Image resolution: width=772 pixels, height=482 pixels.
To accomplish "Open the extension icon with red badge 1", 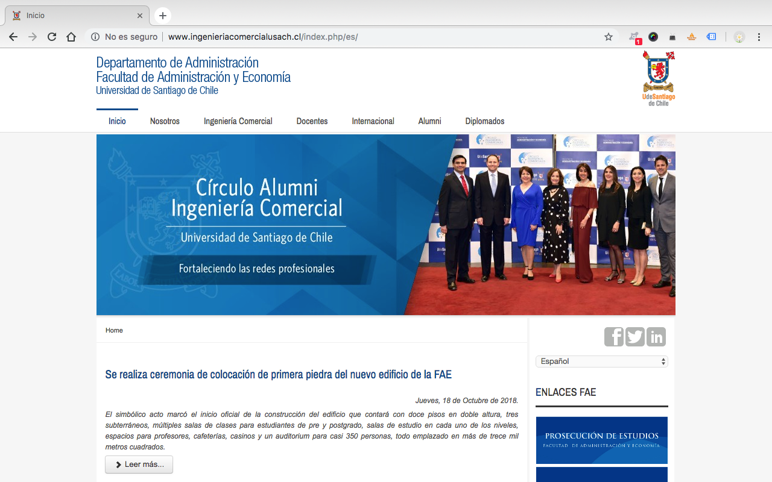I will tap(634, 37).
